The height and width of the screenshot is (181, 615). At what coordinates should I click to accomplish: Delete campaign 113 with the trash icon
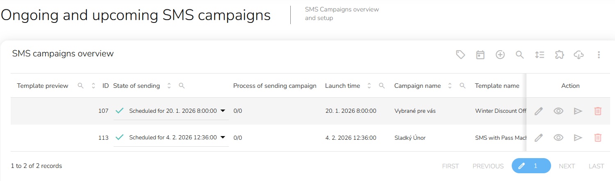point(598,138)
